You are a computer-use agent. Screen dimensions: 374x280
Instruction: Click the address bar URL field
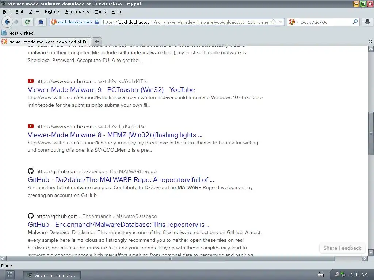pos(186,22)
